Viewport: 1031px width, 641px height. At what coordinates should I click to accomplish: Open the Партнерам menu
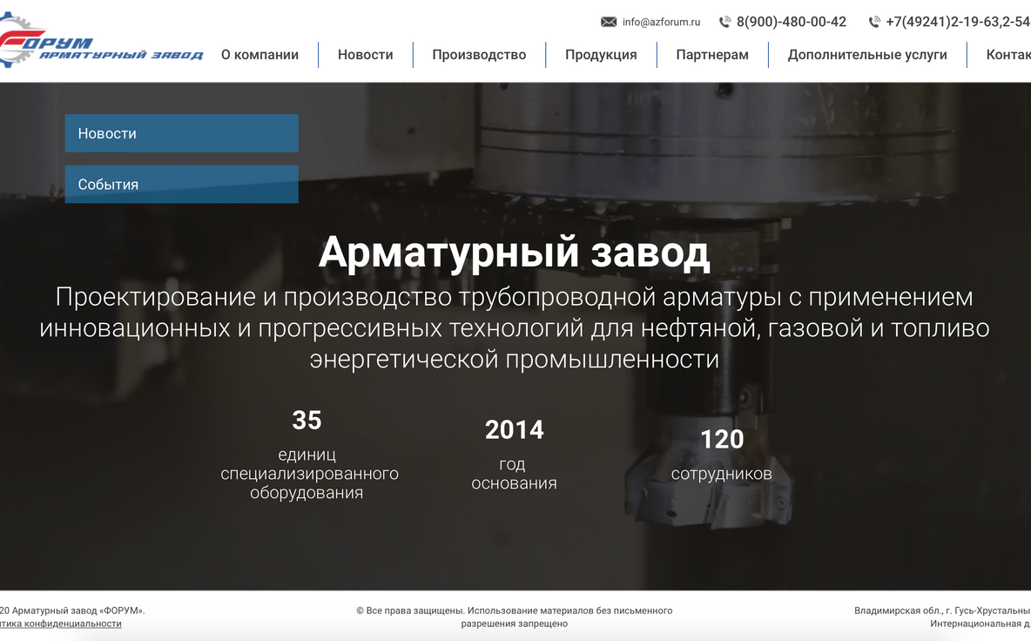(712, 55)
